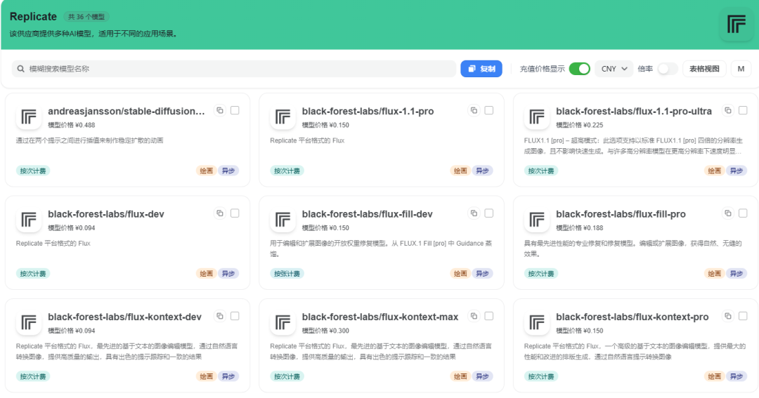Click logo icon of flux-kontext-pro card

(537, 323)
